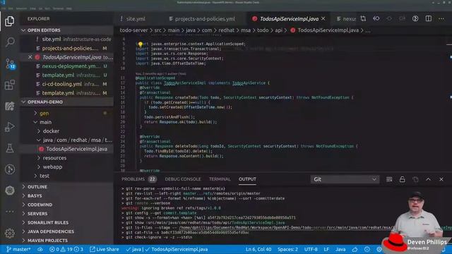Select the OUTPUT panel tab

coord(247,179)
